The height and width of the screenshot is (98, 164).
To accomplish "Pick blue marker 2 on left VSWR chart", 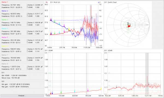I will (x=52, y=94).
